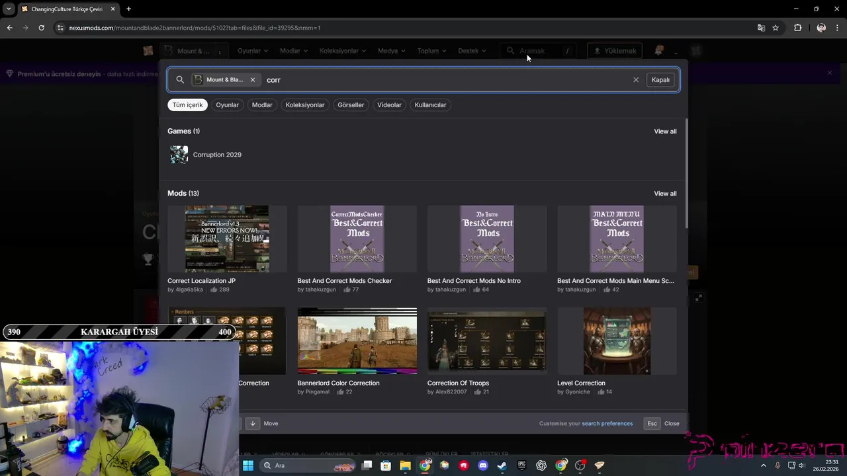This screenshot has height=476, width=847.
Task: Show hidden system tray icons chevron
Action: [763, 465]
